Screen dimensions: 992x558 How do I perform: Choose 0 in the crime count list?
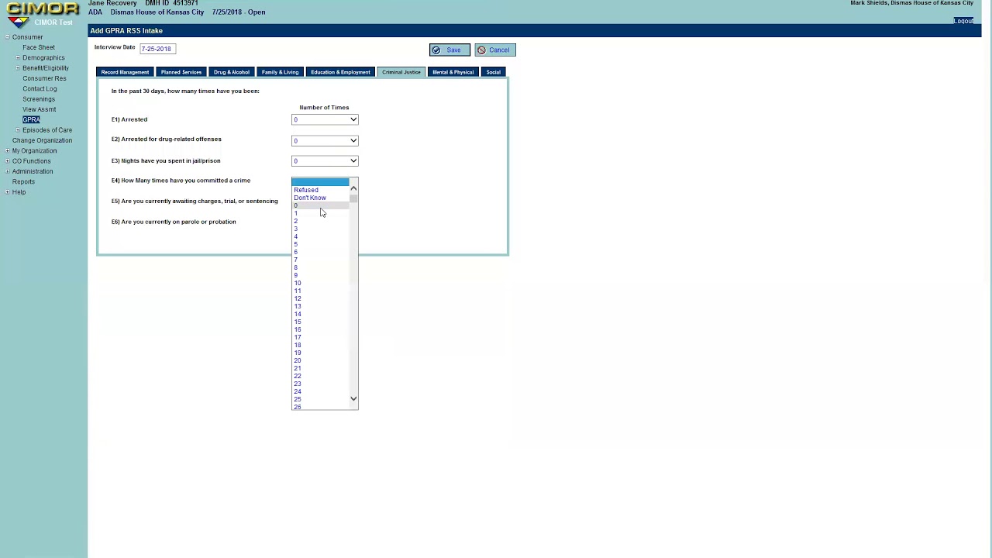pyautogui.click(x=320, y=205)
